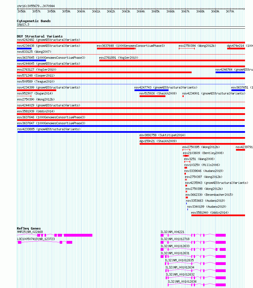The image size is (253, 288).
Task: Select the nsv833125 Wong2007 variant label
Action: point(34,52)
